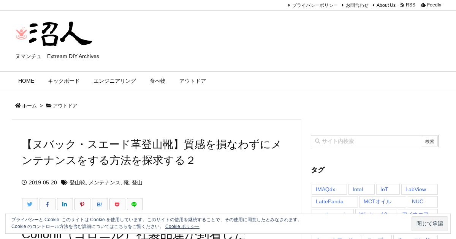Image resolution: width=456 pixels, height=239 pixels.
Task: Focus the サイト内検索 search field
Action: pyautogui.click(x=367, y=141)
